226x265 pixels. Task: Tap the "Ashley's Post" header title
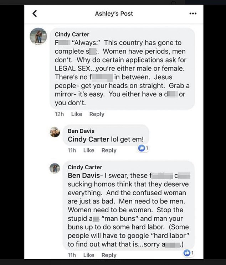pos(114,14)
